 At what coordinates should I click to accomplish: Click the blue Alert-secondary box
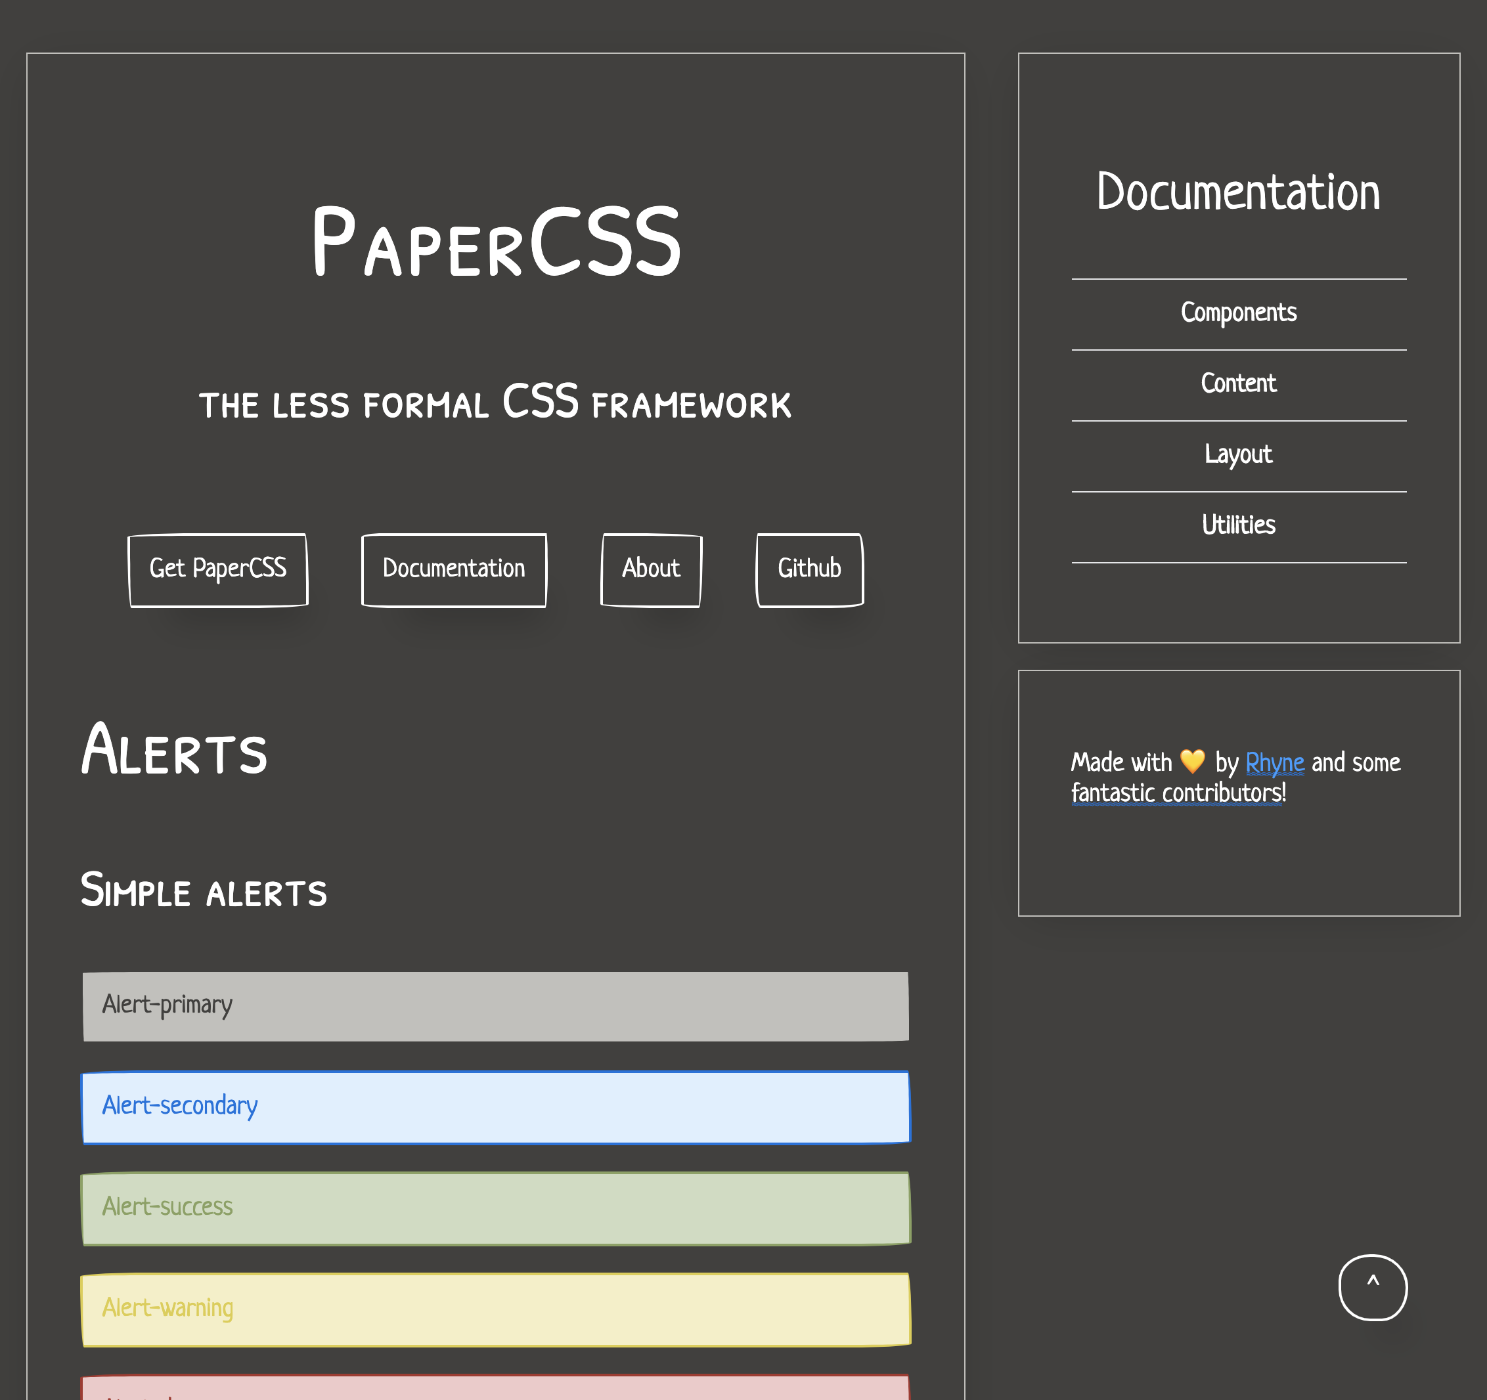(x=496, y=1107)
